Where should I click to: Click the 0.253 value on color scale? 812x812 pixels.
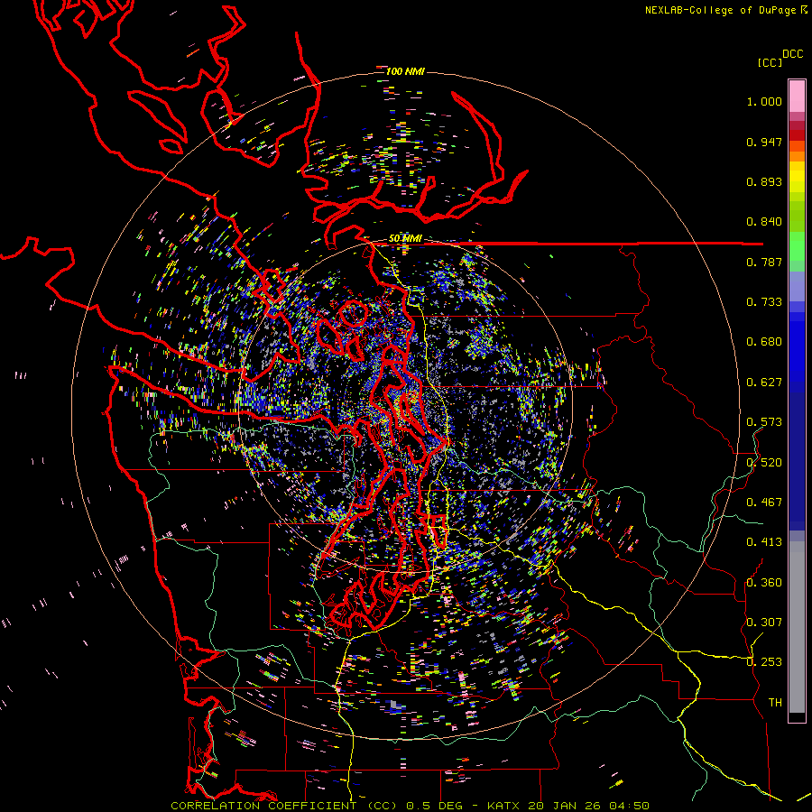(764, 662)
